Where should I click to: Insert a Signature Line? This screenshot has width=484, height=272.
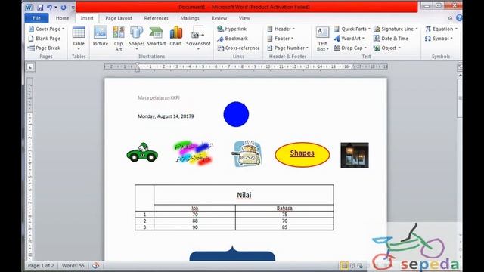pos(396,29)
